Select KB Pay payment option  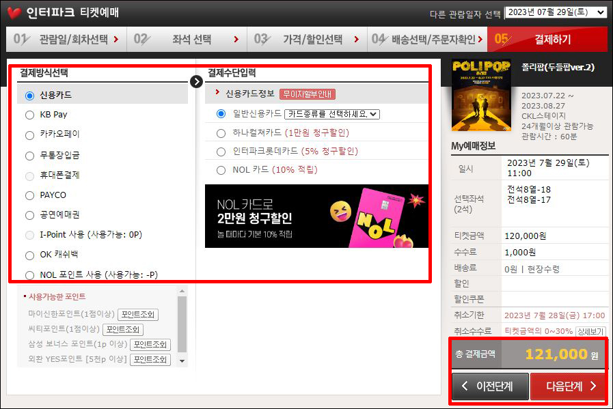pos(29,115)
